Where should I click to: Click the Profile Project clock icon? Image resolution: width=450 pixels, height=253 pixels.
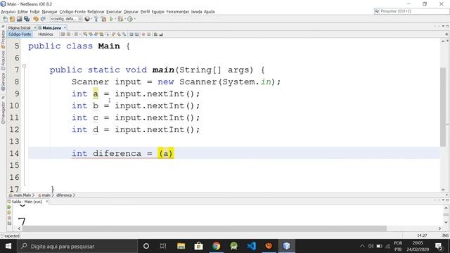[130, 19]
